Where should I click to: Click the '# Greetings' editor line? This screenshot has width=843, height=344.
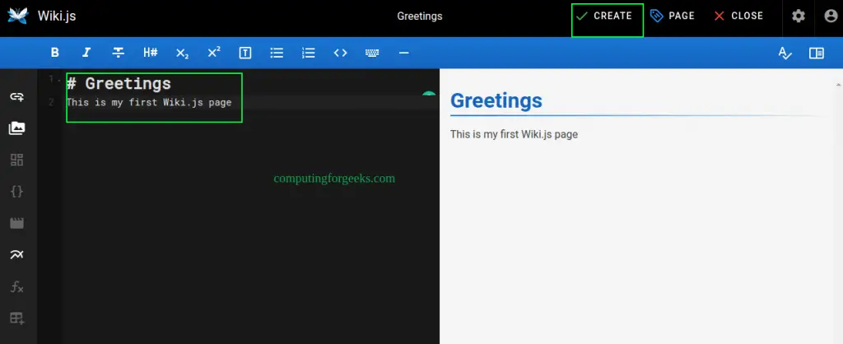(x=119, y=83)
